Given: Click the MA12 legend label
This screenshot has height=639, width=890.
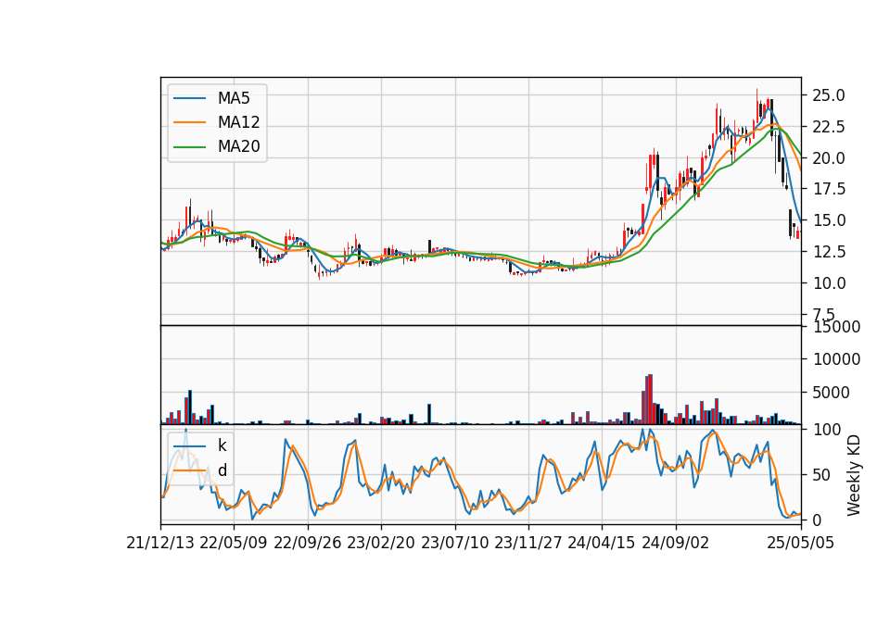Looking at the screenshot, I should (238, 122).
